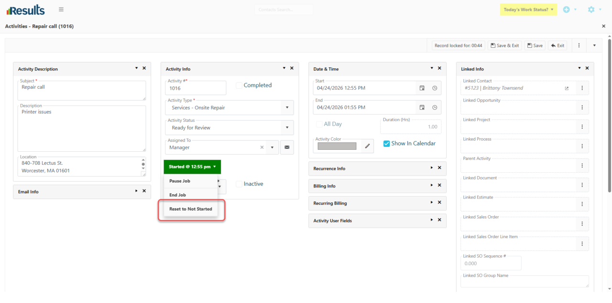Toggle the Completed checkbox
Viewport: 612px width, 303px height.
click(239, 85)
